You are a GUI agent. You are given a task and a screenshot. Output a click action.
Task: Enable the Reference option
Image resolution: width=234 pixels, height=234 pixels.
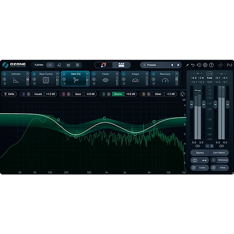[221, 160]
